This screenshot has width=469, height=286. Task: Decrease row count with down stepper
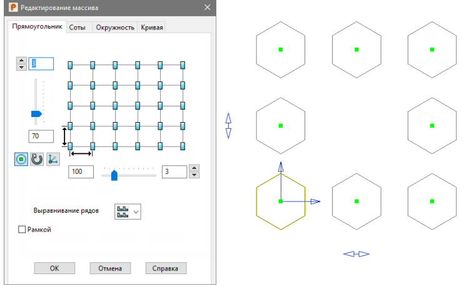point(21,68)
